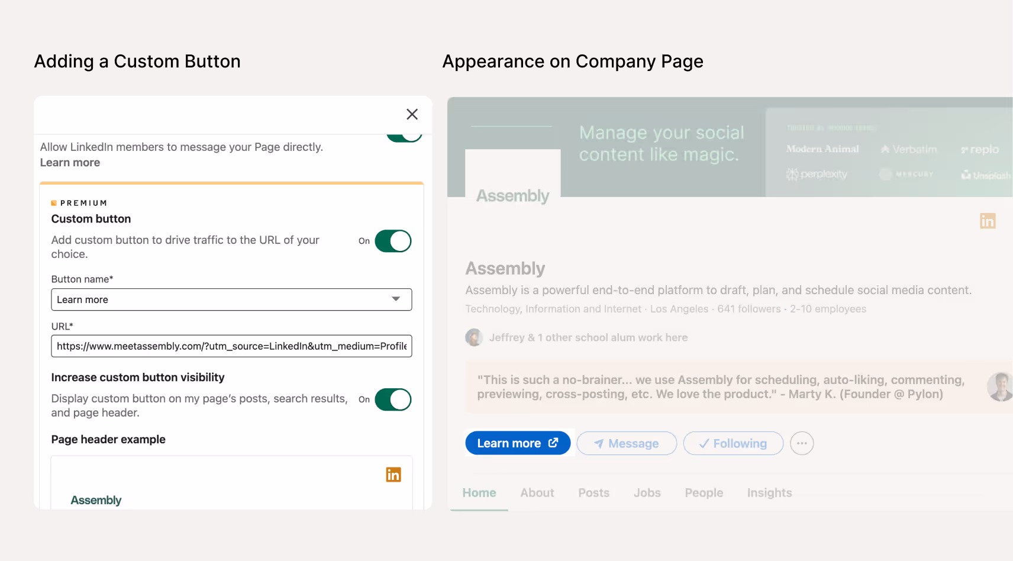Click the blue Learn more button

click(518, 443)
